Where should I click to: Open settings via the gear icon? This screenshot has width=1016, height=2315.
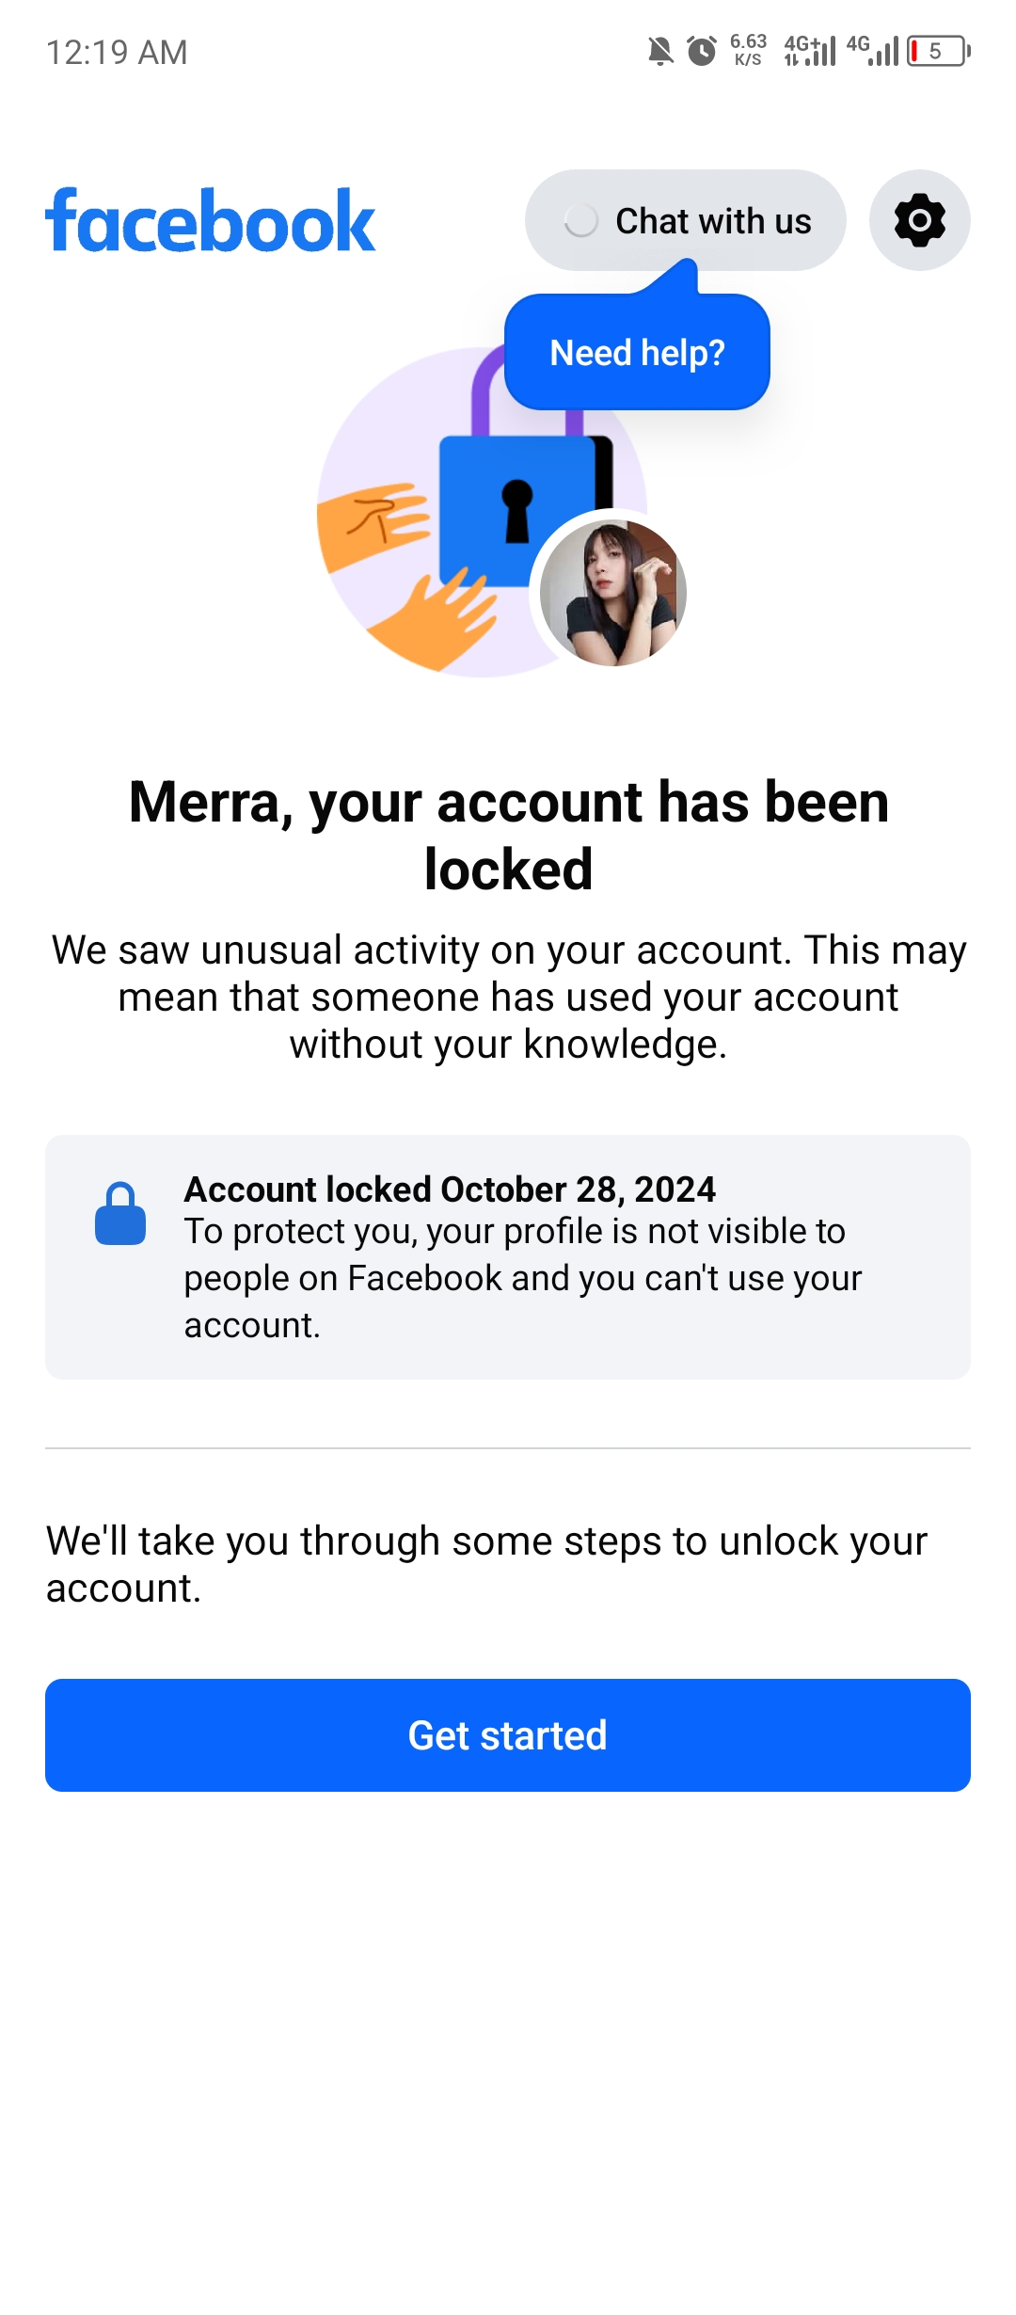919,220
